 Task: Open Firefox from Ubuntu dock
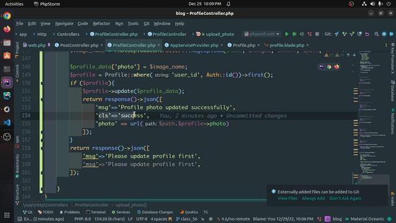pos(7,29)
